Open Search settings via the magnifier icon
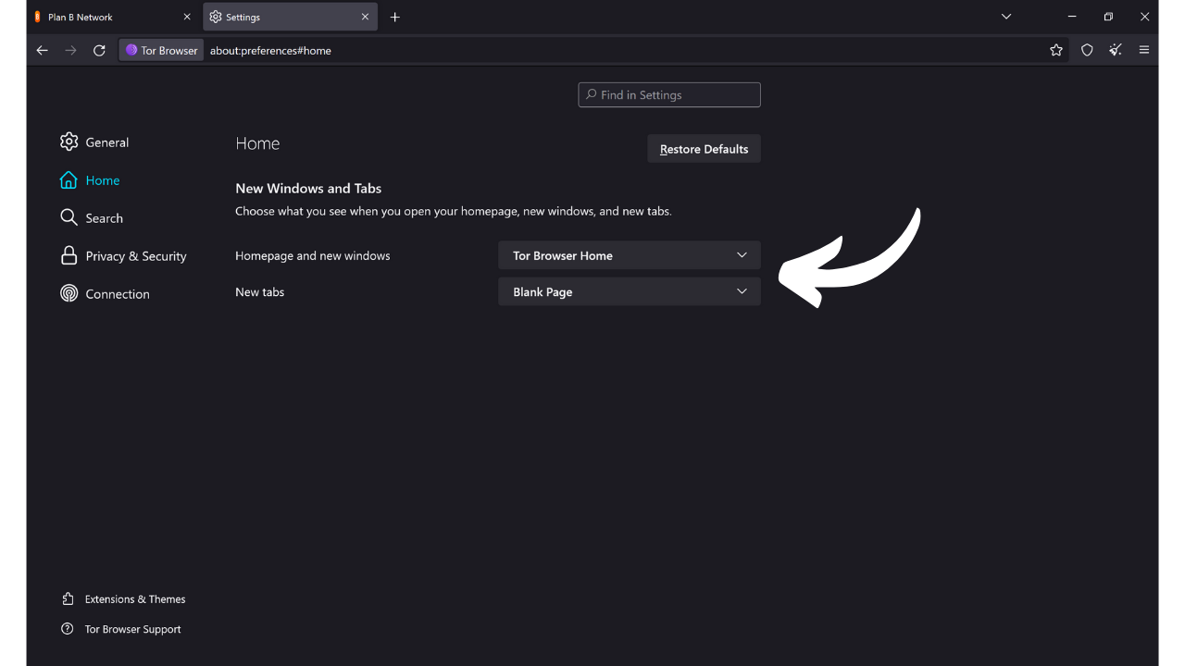Image resolution: width=1185 pixels, height=666 pixels. tap(103, 217)
